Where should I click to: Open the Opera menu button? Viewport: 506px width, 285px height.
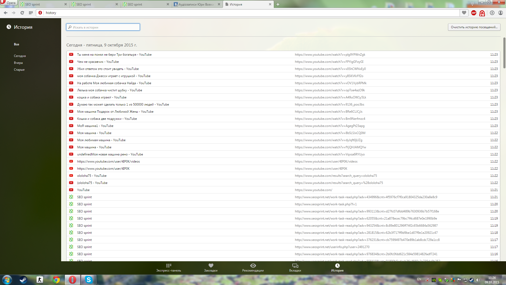8,3
